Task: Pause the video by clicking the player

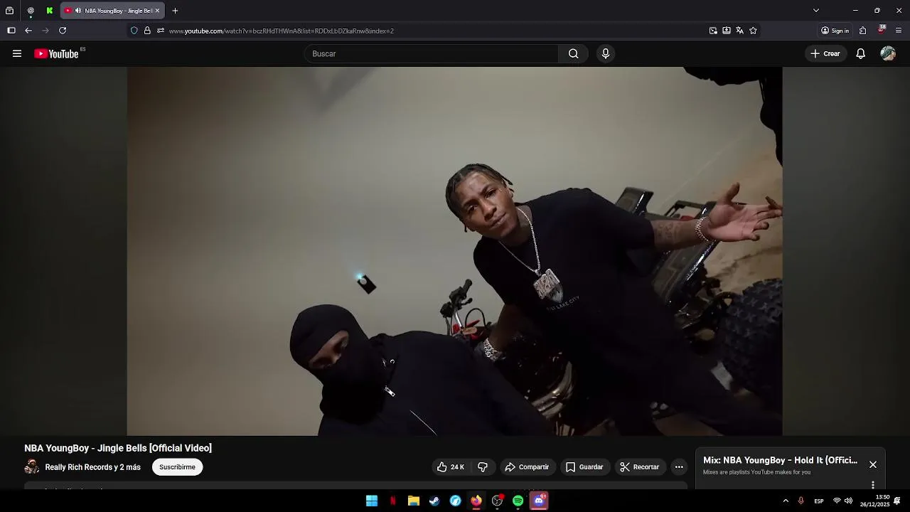Action: tap(455, 251)
